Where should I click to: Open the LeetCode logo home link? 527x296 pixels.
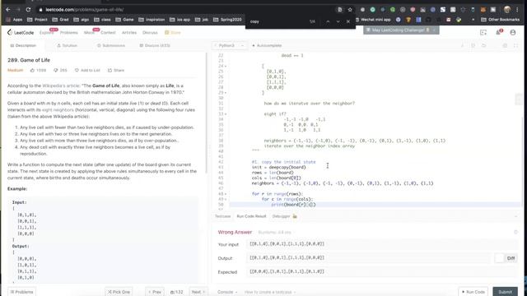(21, 33)
